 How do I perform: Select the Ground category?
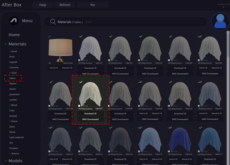pyautogui.click(x=13, y=116)
